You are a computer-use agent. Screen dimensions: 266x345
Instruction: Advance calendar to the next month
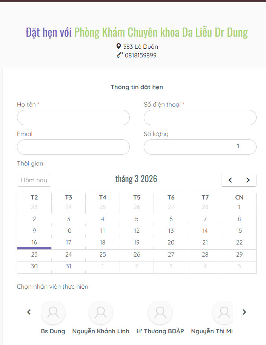point(248,180)
